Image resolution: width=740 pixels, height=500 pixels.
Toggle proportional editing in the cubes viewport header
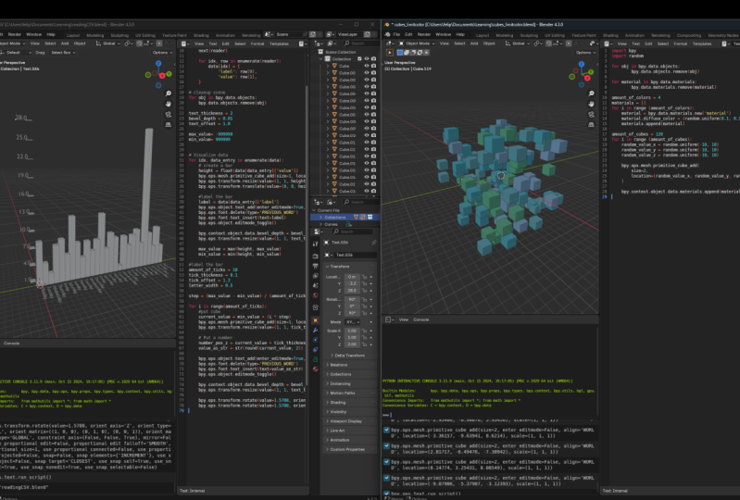[x=570, y=44]
